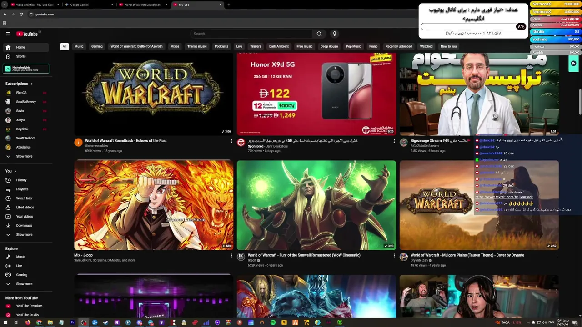
Task: Open the Mix - J-pop thumbnail
Action: pyautogui.click(x=154, y=205)
